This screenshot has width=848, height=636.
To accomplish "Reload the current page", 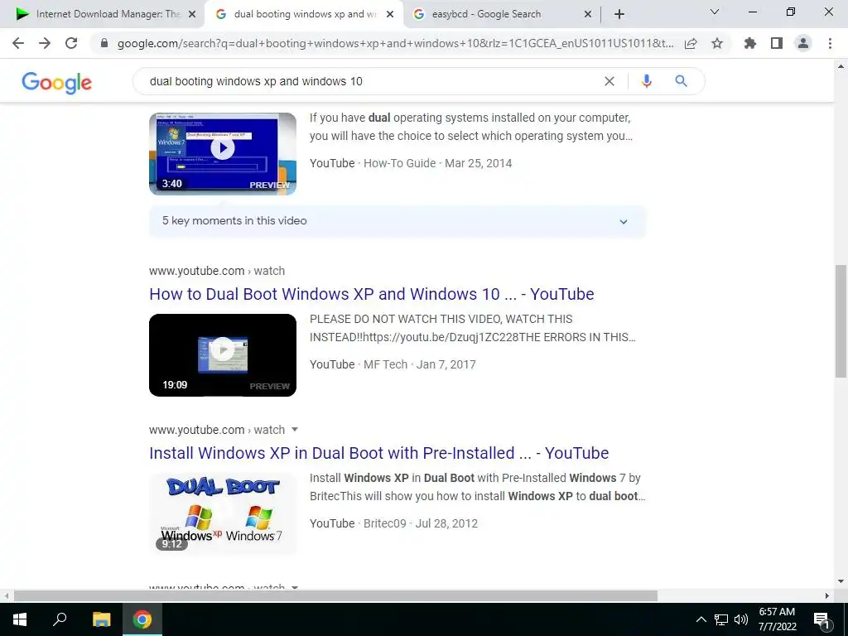I will click(71, 43).
